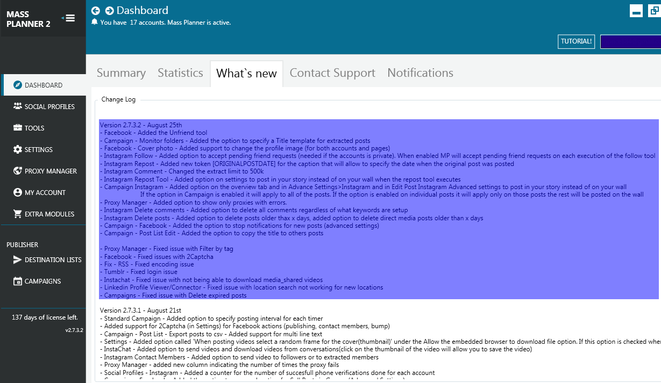Click the Tools briefcase icon
The height and width of the screenshot is (383, 661).
click(x=17, y=128)
